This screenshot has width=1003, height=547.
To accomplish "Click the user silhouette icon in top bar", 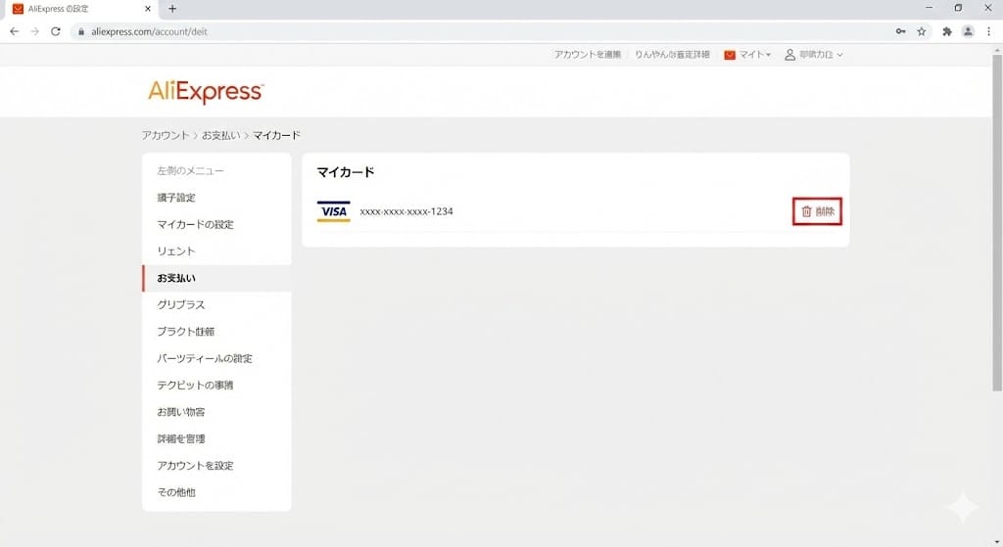I will click(790, 55).
